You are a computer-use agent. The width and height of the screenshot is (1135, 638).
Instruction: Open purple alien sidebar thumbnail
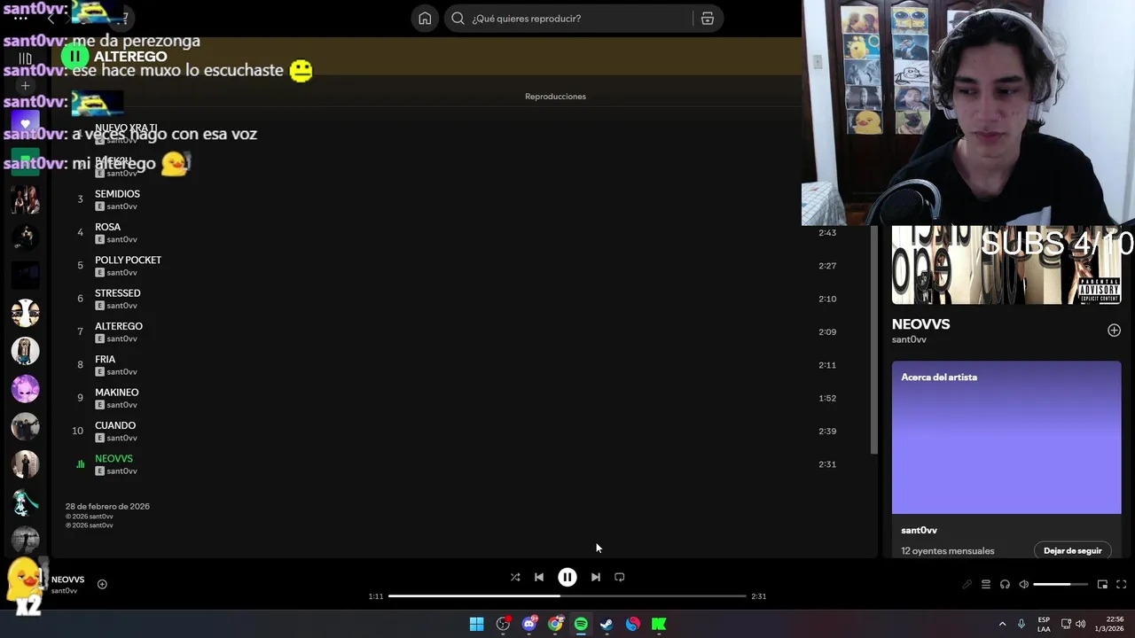pyautogui.click(x=25, y=389)
